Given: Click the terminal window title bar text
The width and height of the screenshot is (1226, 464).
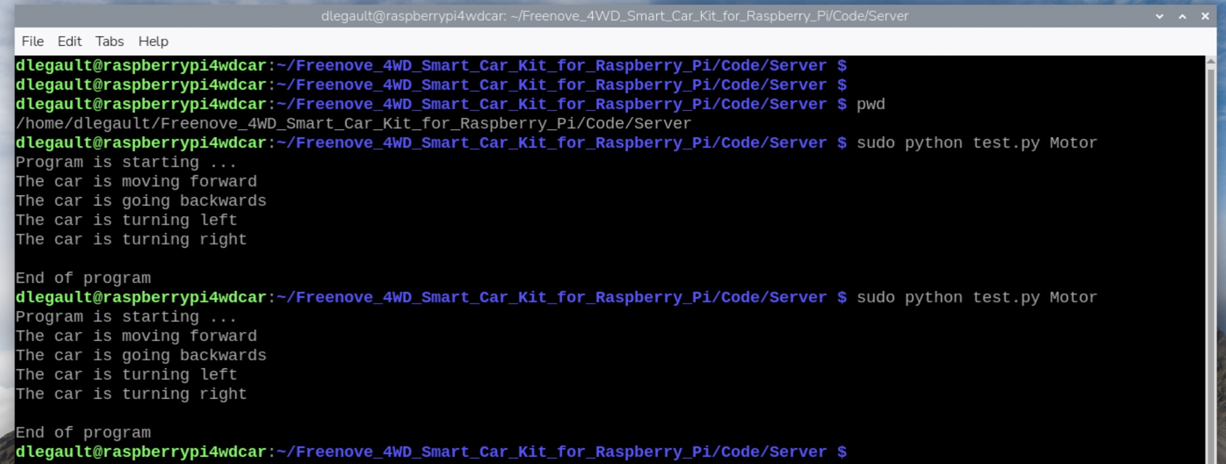Looking at the screenshot, I should [x=614, y=16].
